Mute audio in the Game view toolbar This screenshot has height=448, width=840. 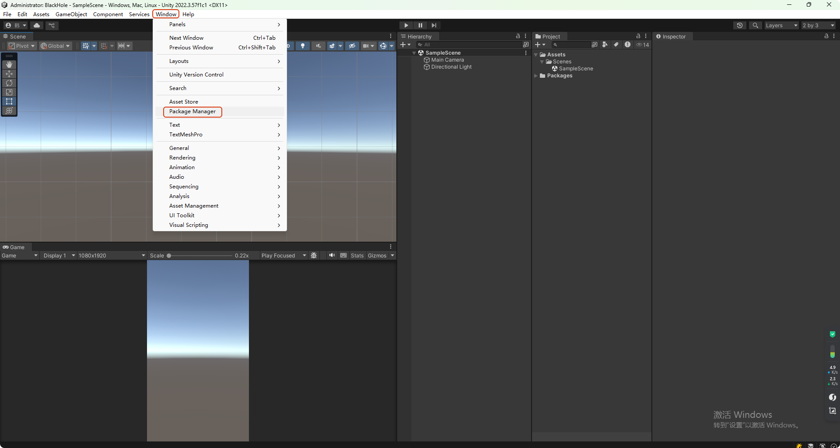pyautogui.click(x=332, y=255)
